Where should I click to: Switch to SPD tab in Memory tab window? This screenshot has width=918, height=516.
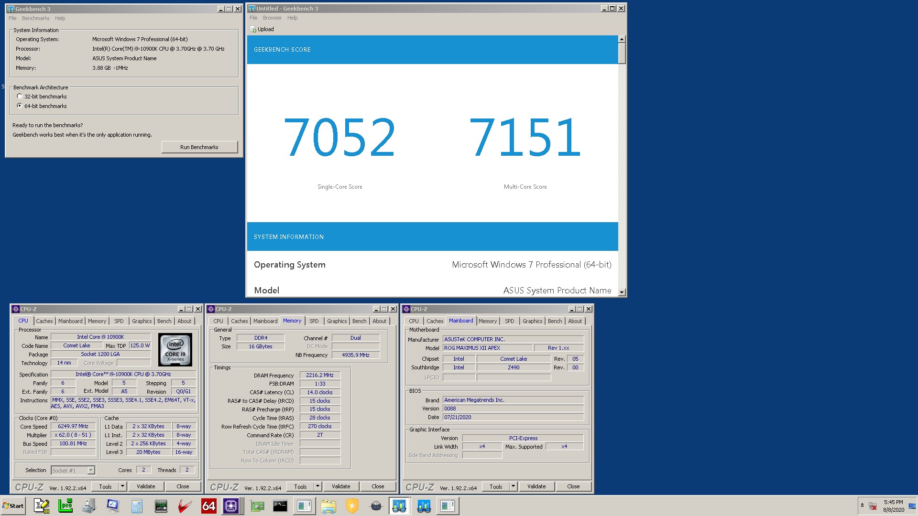point(314,321)
